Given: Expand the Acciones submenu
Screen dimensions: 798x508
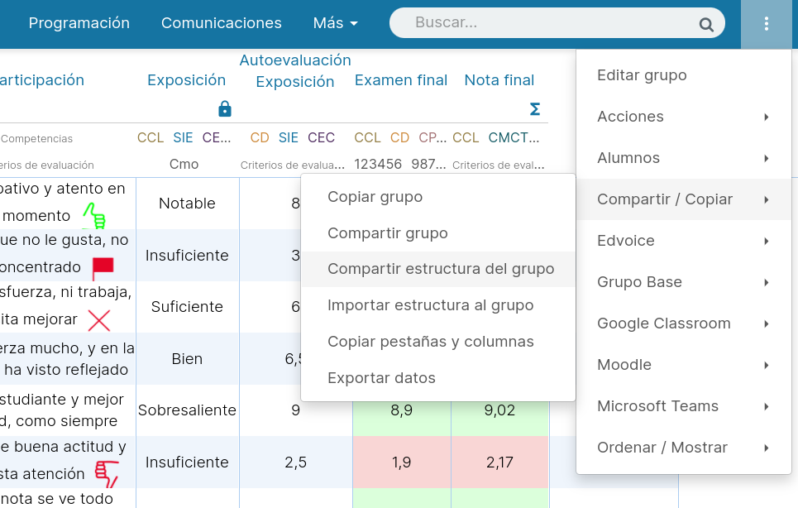Looking at the screenshot, I should coord(684,117).
